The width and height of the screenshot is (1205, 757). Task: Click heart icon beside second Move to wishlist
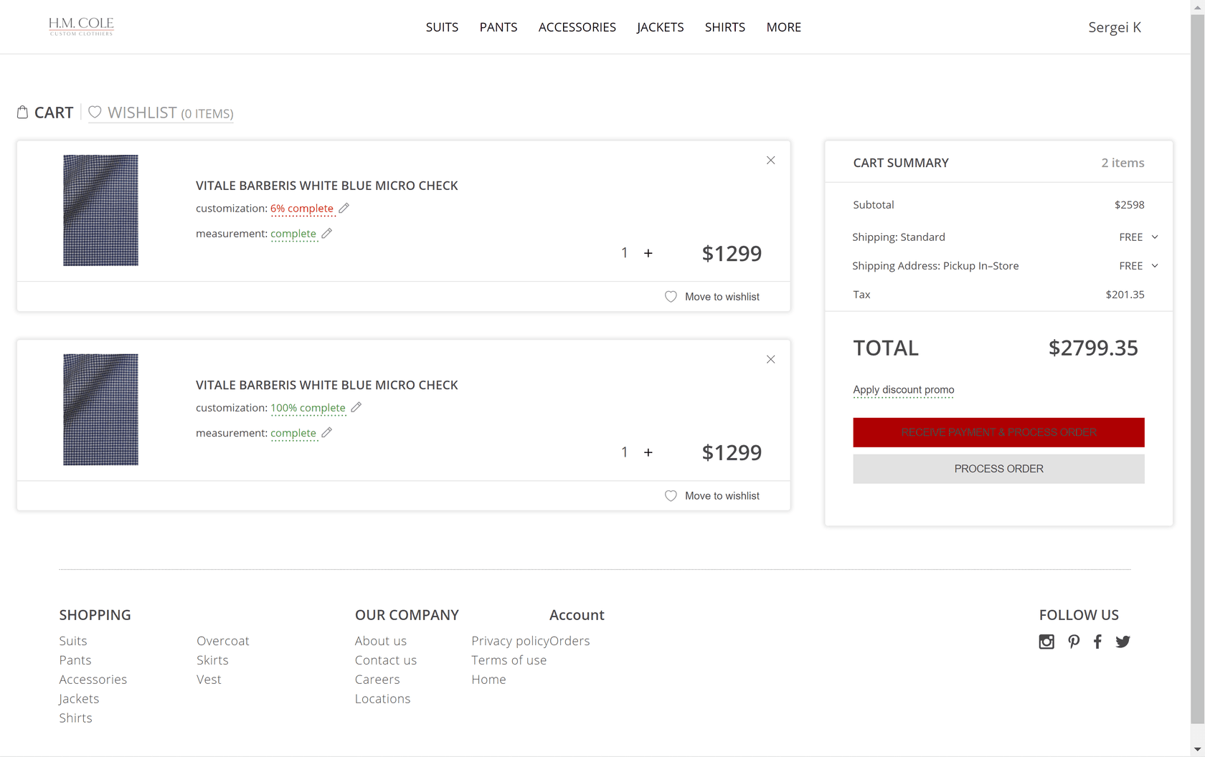(x=671, y=496)
